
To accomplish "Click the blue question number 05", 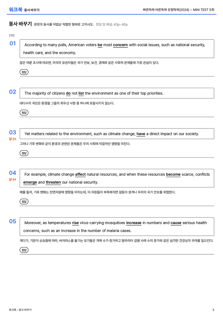I will click(x=13, y=221).
